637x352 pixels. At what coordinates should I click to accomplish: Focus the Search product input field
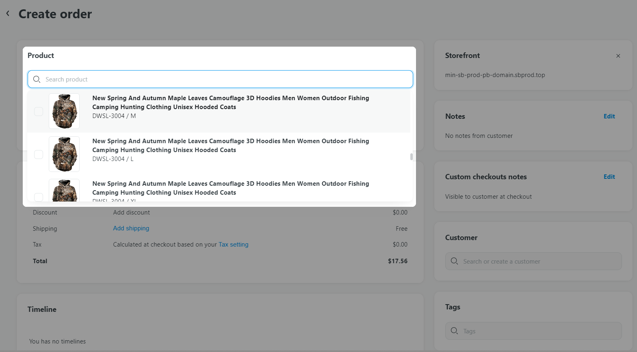pos(220,79)
